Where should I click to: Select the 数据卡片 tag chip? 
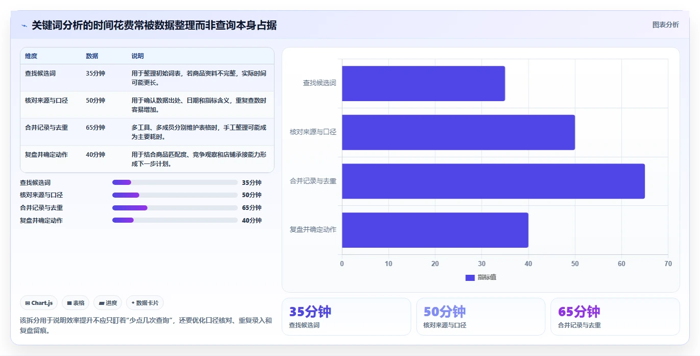point(145,303)
